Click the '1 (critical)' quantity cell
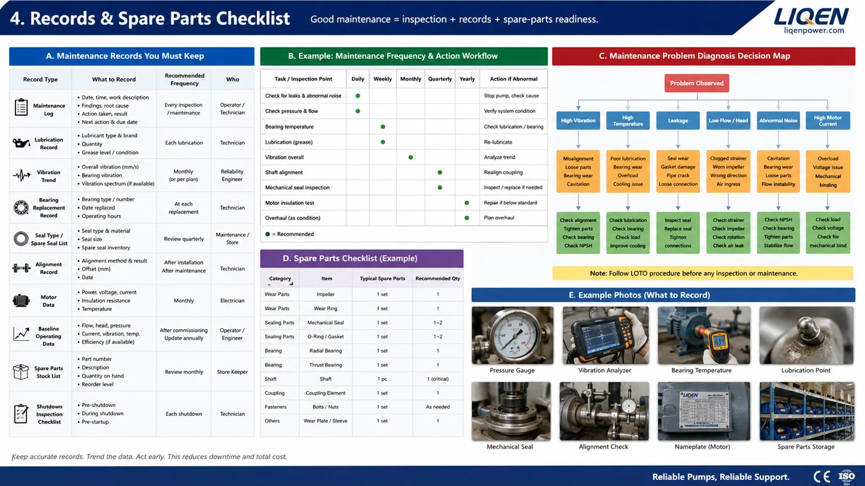 (437, 379)
